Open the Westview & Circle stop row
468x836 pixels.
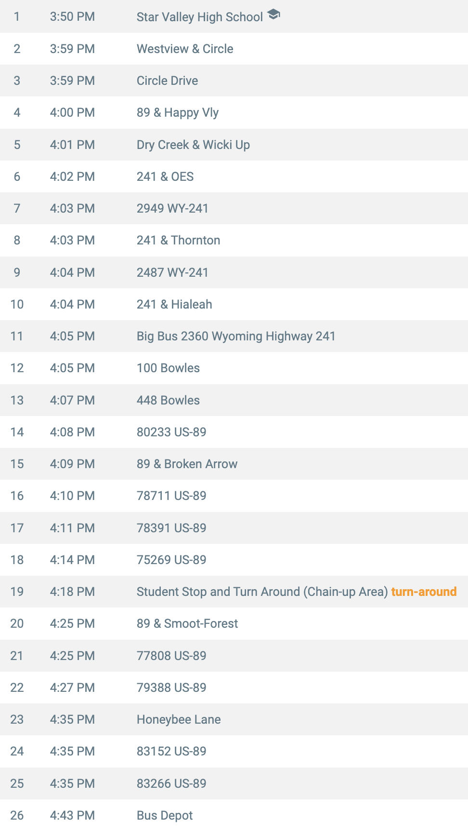234,49
